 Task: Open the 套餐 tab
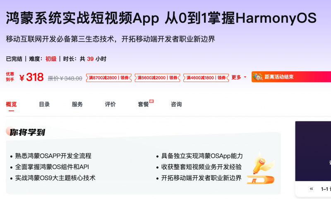pos(143,104)
